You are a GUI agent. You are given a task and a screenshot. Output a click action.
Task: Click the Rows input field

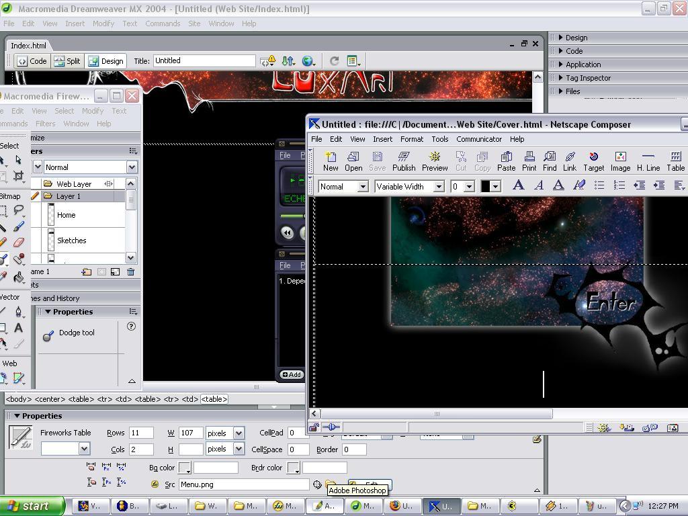click(141, 433)
